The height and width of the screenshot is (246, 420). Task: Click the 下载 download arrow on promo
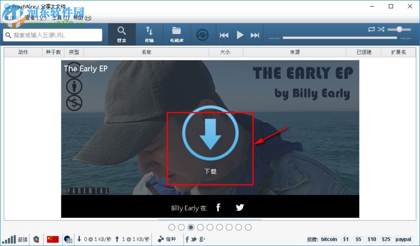[210, 133]
